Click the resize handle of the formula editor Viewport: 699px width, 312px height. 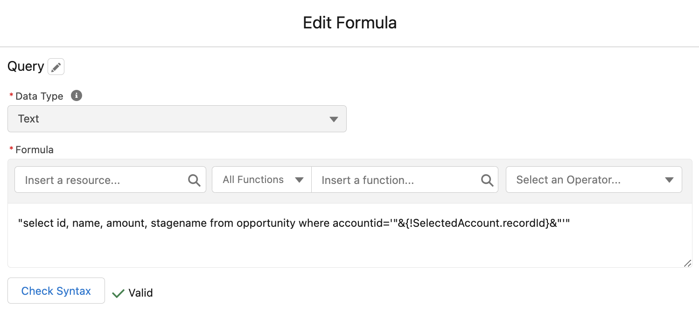tap(688, 264)
